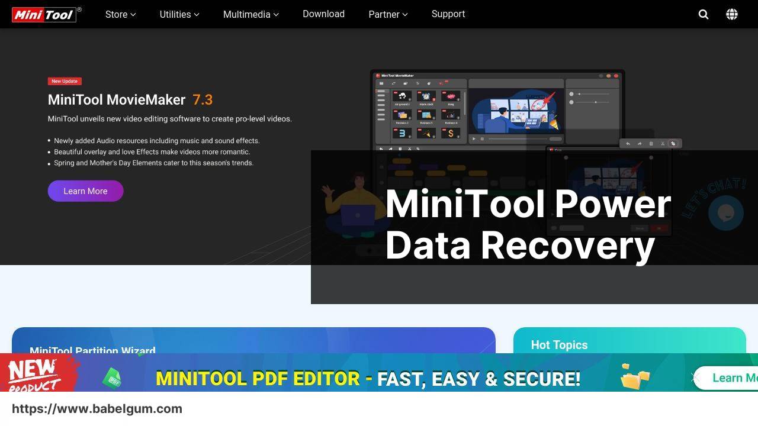Open the Let's Chat bubble icon
758x426 pixels.
(x=726, y=213)
